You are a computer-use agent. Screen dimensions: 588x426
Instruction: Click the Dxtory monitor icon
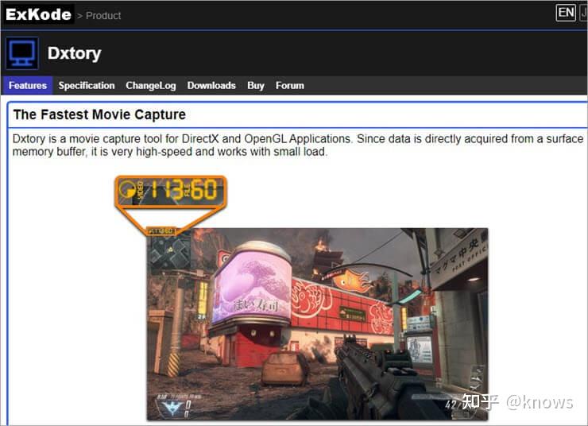pyautogui.click(x=22, y=53)
